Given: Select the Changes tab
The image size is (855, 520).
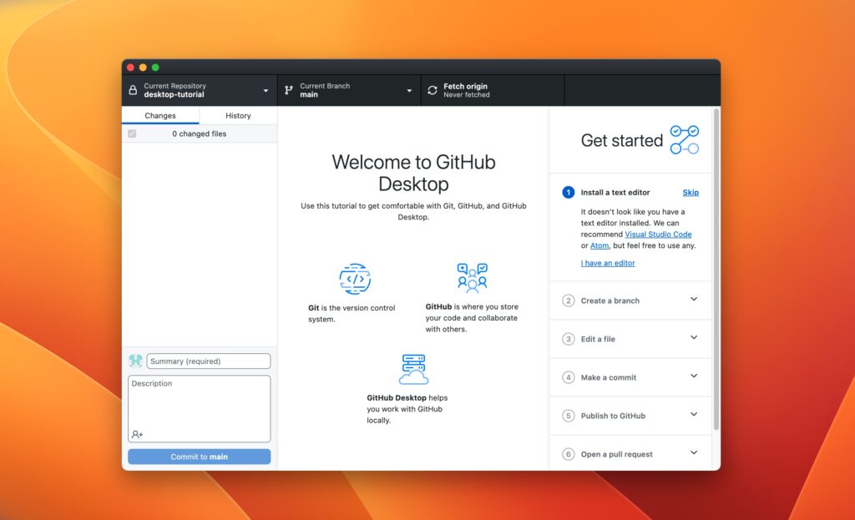Looking at the screenshot, I should (x=160, y=115).
